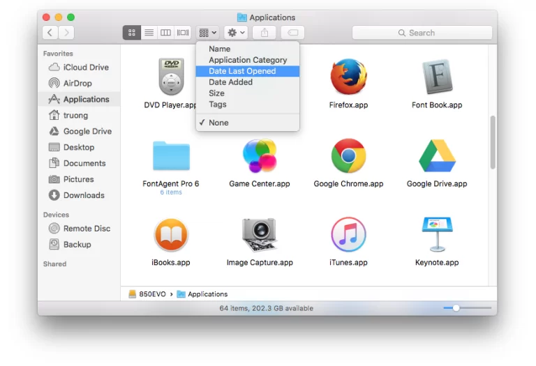This screenshot has width=536, height=366.
Task: Select the Google Chrome.app icon
Action: coord(348,155)
